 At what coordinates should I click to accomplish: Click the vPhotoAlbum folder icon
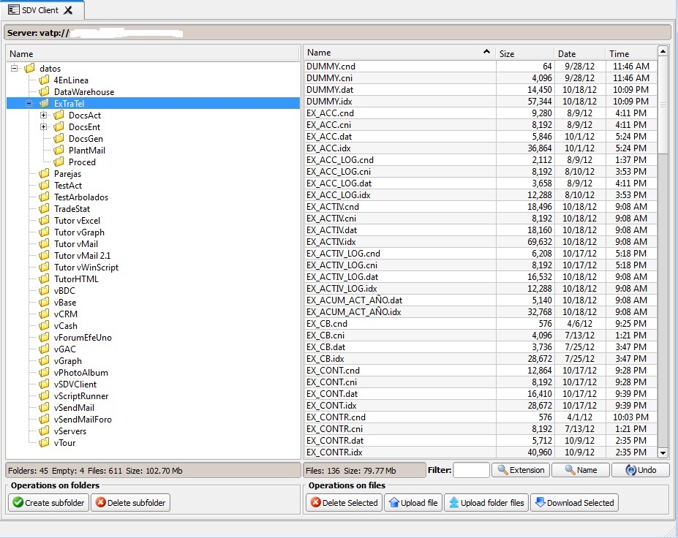(44, 372)
